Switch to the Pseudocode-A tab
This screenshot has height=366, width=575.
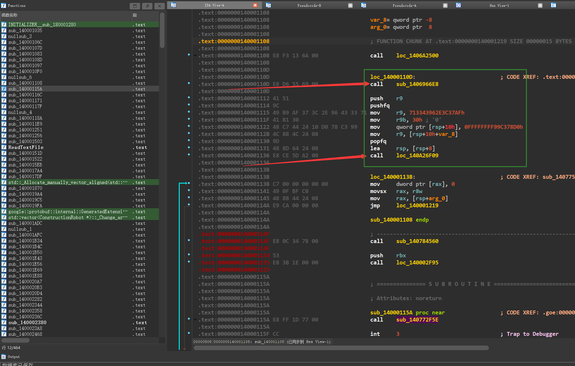[404, 5]
